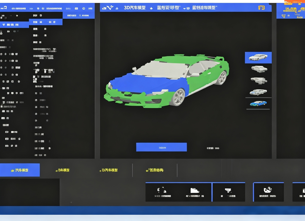Click the car-part icon in fourth bottom card
The height and width of the screenshot is (221, 305).
(x=268, y=190)
